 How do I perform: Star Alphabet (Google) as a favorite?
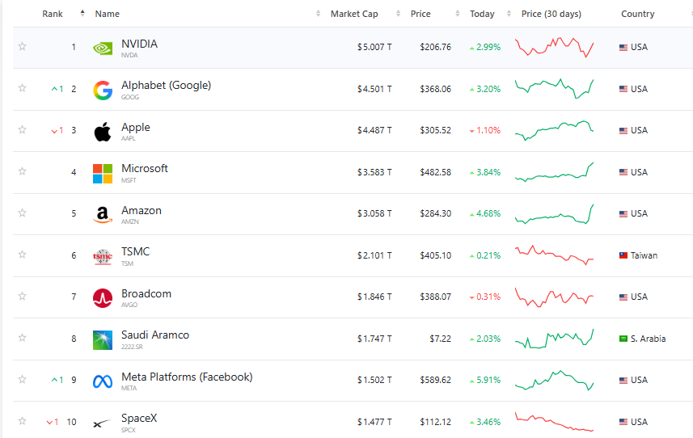coord(22,88)
